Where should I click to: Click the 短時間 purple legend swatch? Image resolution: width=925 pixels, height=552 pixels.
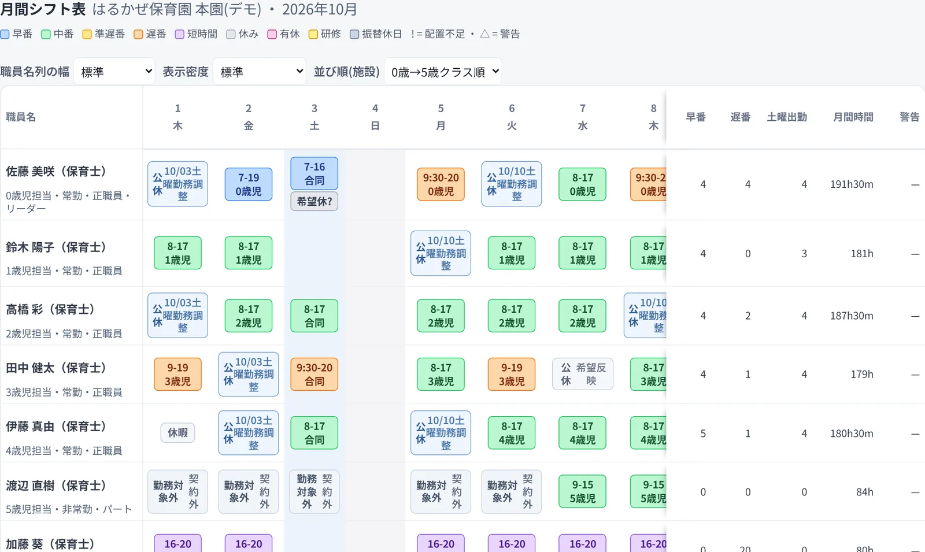[180, 34]
